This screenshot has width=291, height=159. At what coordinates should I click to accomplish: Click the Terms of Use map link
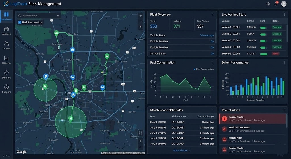(139, 153)
